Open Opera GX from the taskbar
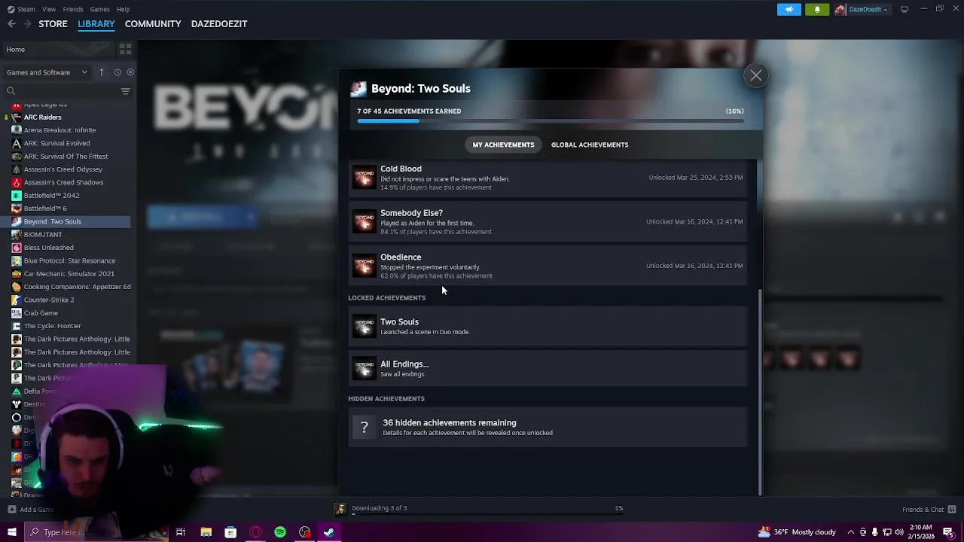 click(255, 532)
